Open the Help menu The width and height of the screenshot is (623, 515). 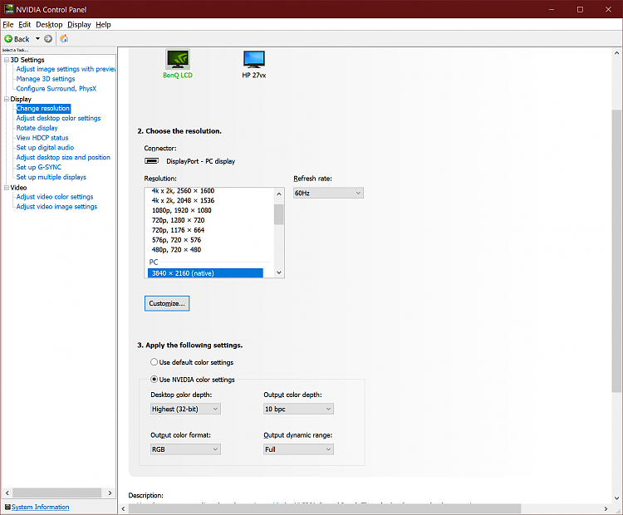pyautogui.click(x=103, y=25)
